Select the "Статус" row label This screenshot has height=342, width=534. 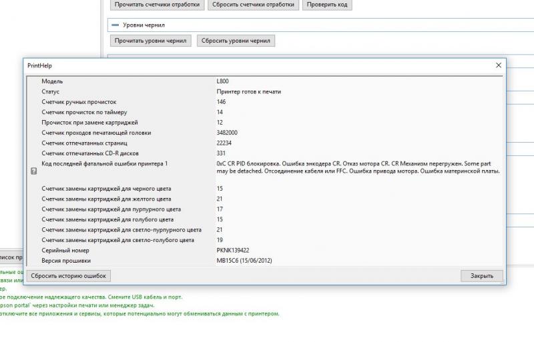[x=51, y=91]
